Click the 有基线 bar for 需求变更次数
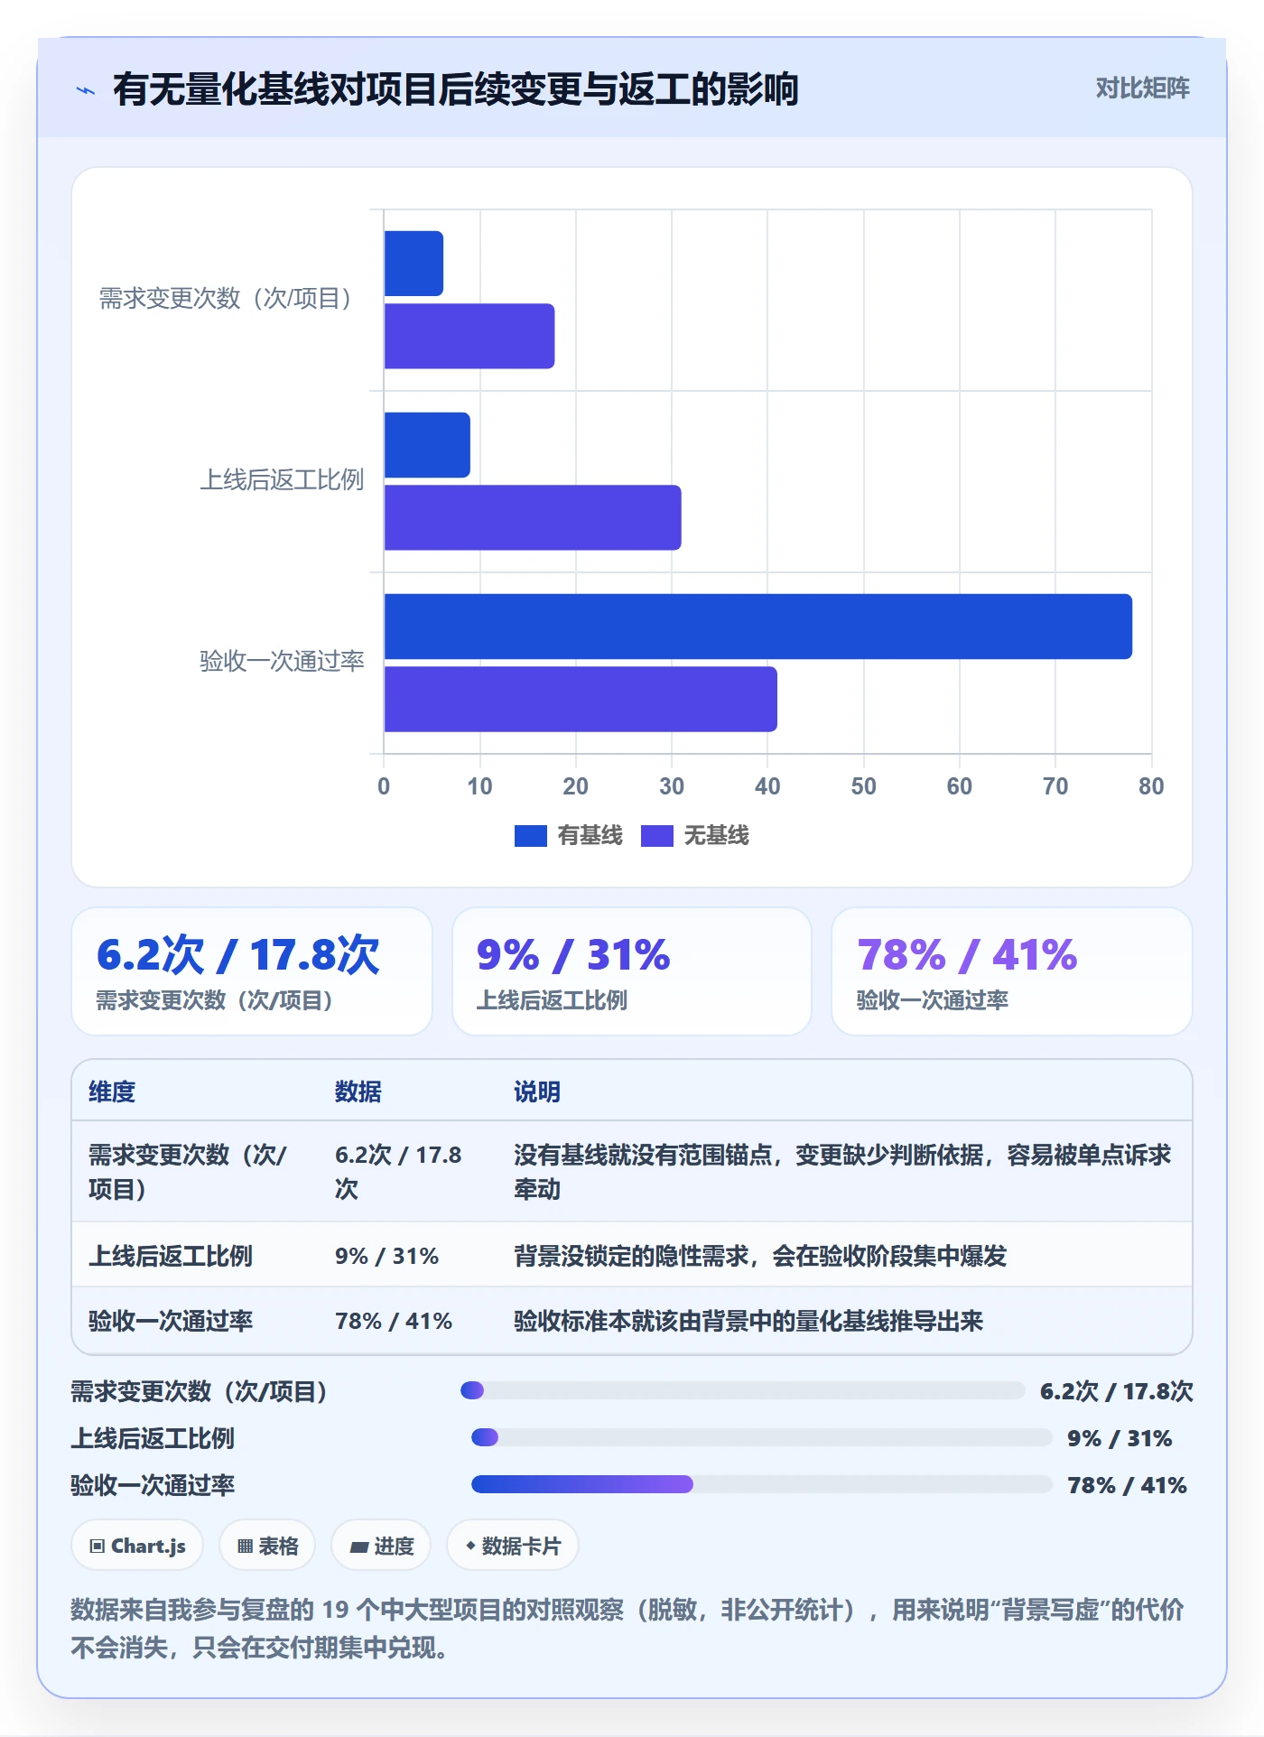The width and height of the screenshot is (1264, 1737). click(x=414, y=264)
